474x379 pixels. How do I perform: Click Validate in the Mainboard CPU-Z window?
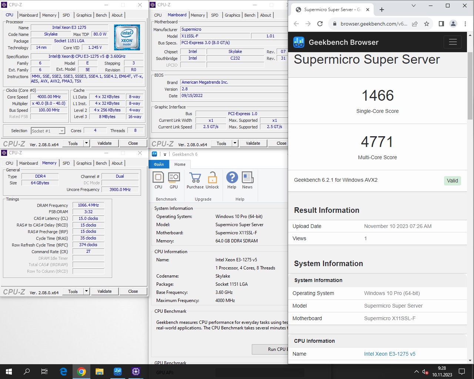click(253, 143)
